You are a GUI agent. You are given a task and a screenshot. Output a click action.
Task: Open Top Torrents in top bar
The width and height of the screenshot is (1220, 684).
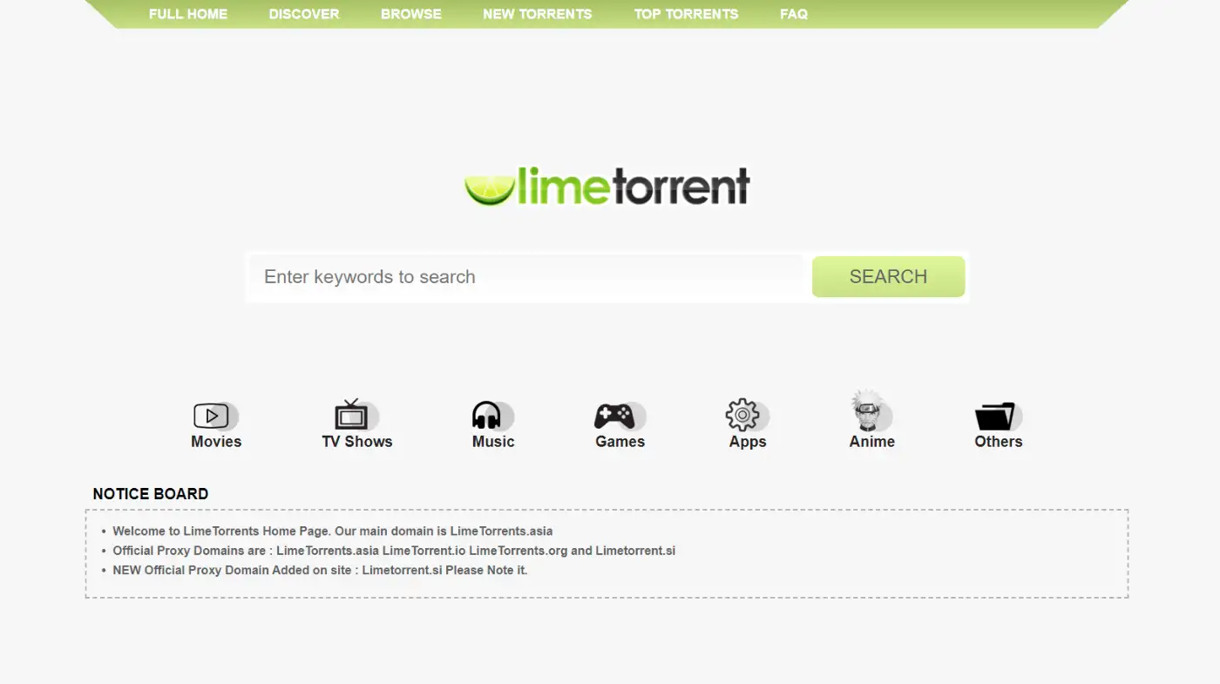686,14
